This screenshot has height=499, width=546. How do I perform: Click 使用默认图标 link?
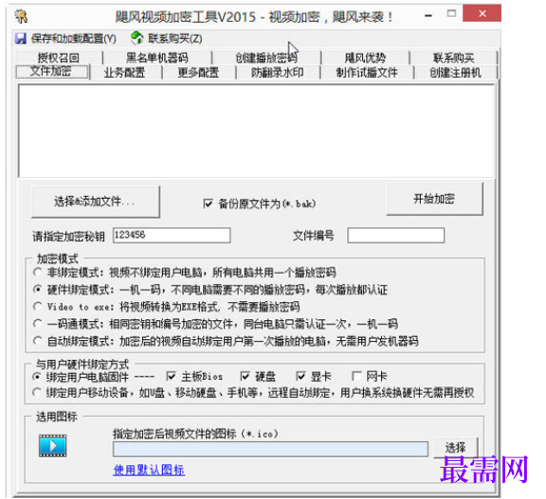[x=149, y=471]
